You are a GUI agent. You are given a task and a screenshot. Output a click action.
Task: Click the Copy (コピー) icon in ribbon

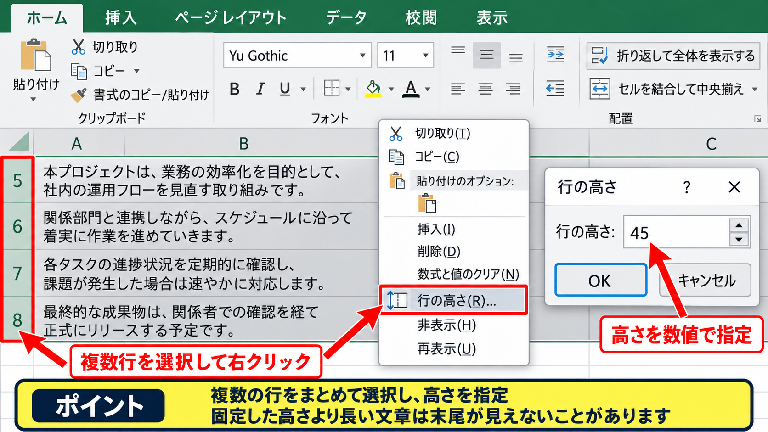pos(79,71)
